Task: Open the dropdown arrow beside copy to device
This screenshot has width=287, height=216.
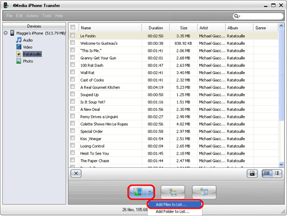Action: tap(150, 192)
